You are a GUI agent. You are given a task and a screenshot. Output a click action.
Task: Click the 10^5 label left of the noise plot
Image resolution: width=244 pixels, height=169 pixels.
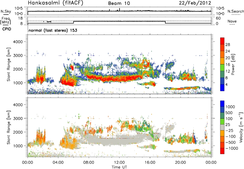[x=19, y=8]
